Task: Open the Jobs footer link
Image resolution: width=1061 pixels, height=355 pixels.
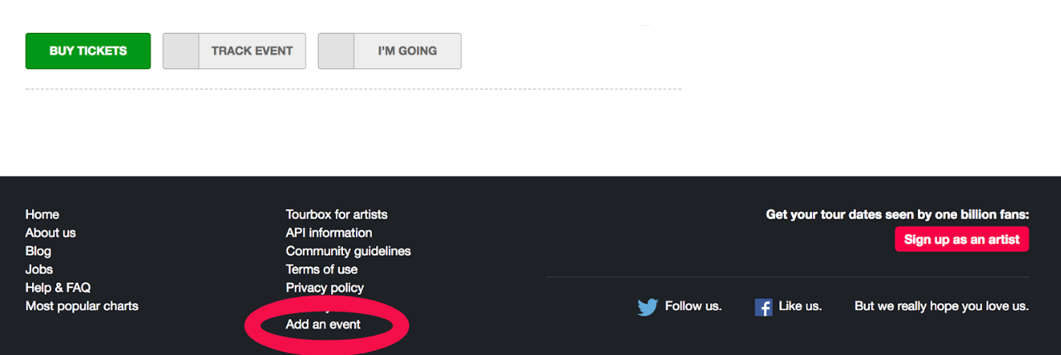Action: click(x=39, y=270)
